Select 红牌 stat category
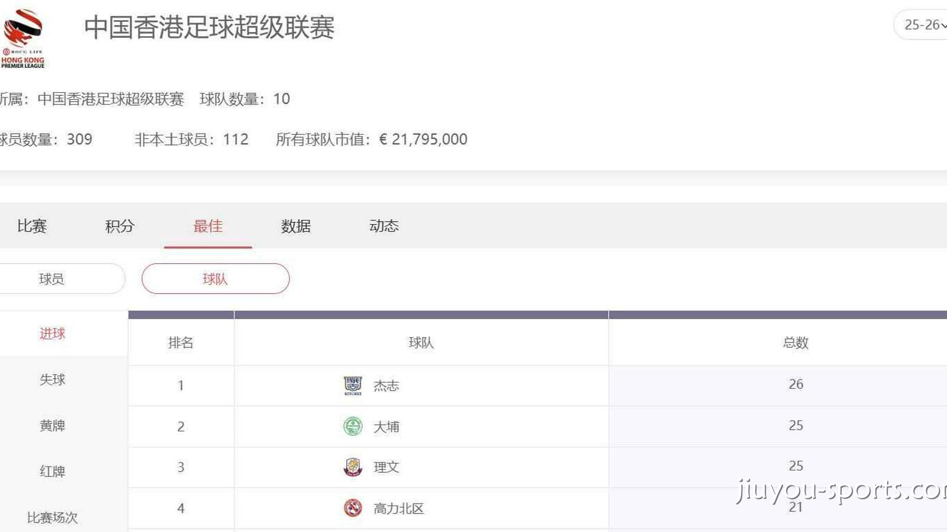The image size is (947, 532). pyautogui.click(x=52, y=472)
